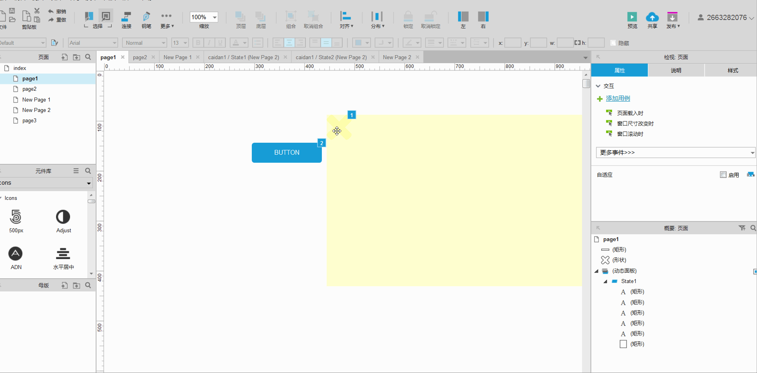The height and width of the screenshot is (373, 757).
Task: Select the Pen (钢笔) tool
Action: pyautogui.click(x=147, y=16)
